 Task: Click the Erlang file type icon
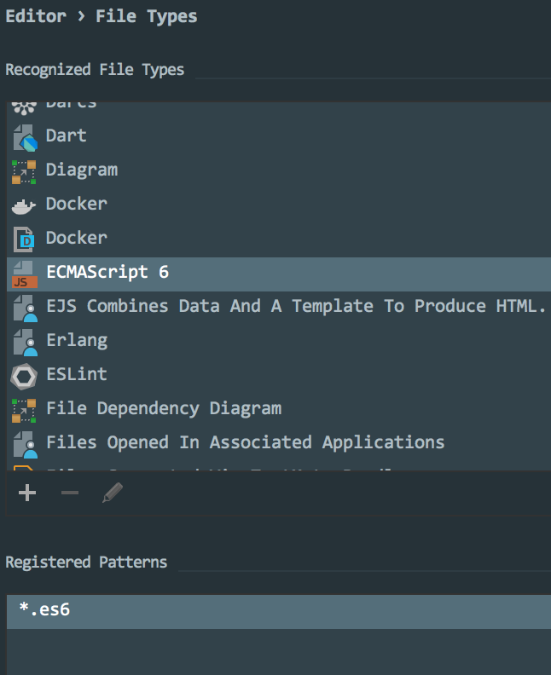coord(24,341)
